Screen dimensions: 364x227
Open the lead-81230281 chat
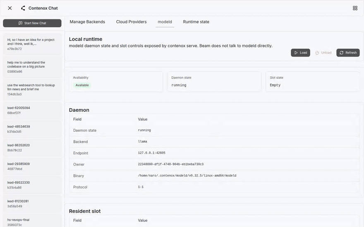[x=32, y=203]
